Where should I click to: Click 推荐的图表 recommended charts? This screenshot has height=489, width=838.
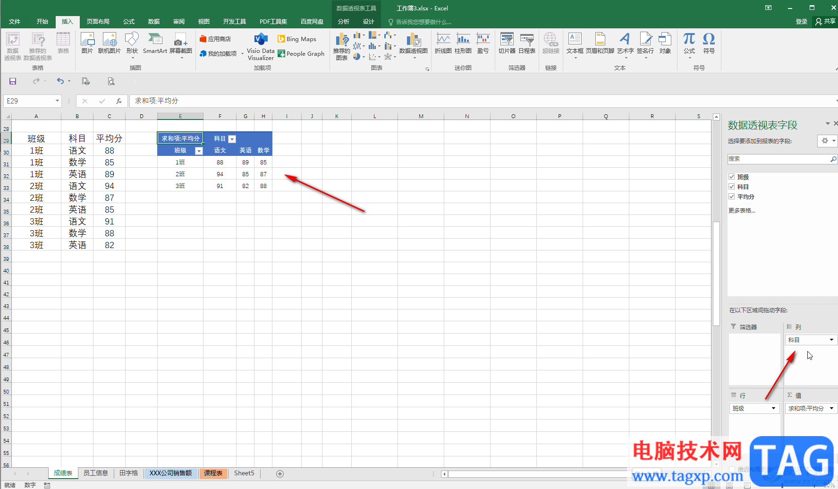[342, 46]
